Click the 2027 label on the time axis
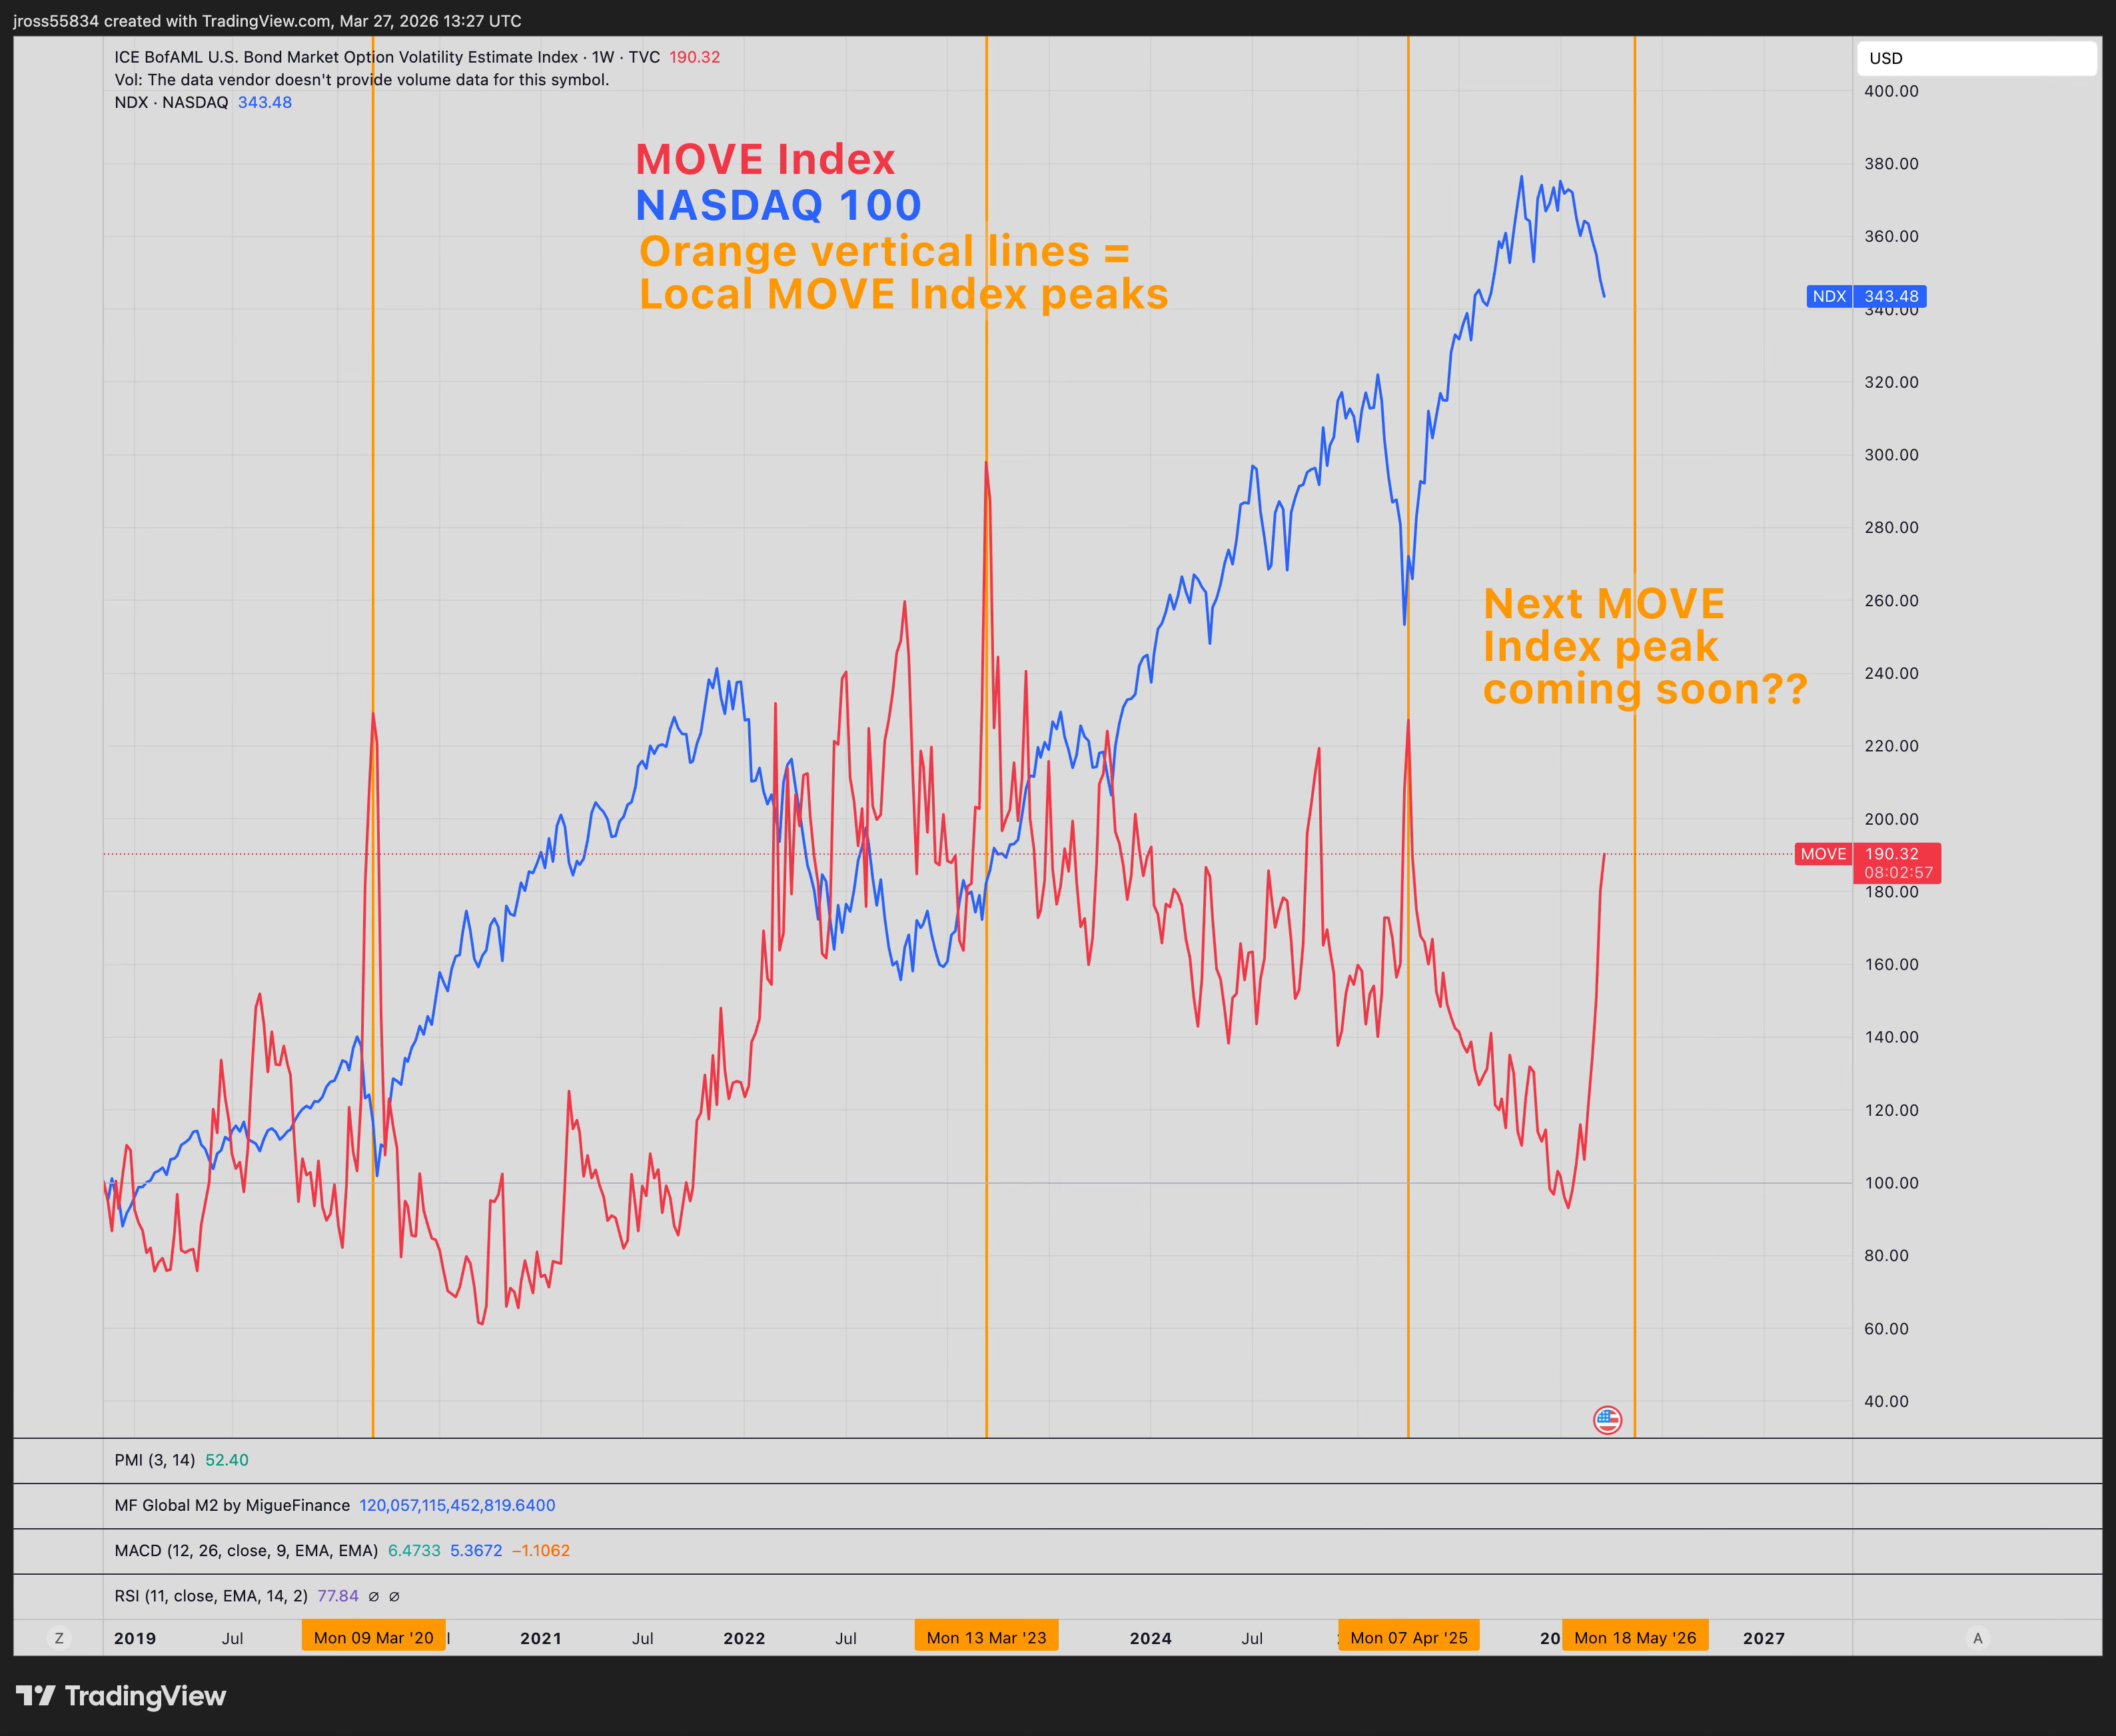 point(1764,1638)
